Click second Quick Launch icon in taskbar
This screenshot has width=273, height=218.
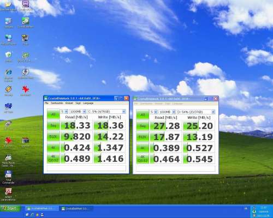coord(32,215)
